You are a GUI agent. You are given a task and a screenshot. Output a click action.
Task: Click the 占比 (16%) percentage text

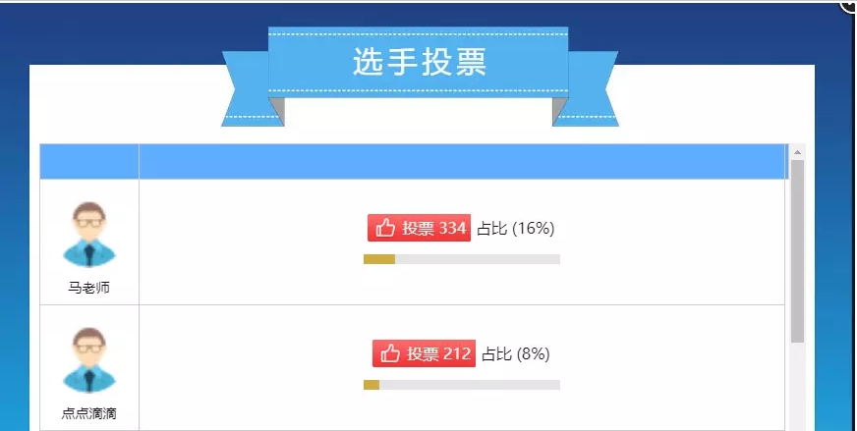tap(515, 229)
